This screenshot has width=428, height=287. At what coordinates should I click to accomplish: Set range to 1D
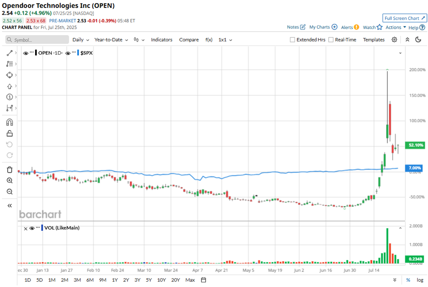coord(28,280)
